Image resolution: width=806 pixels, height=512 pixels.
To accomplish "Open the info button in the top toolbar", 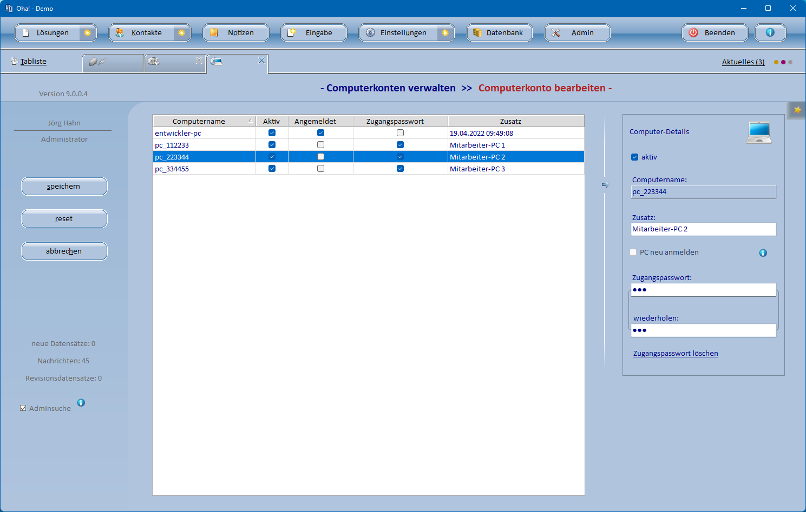I will coord(770,33).
